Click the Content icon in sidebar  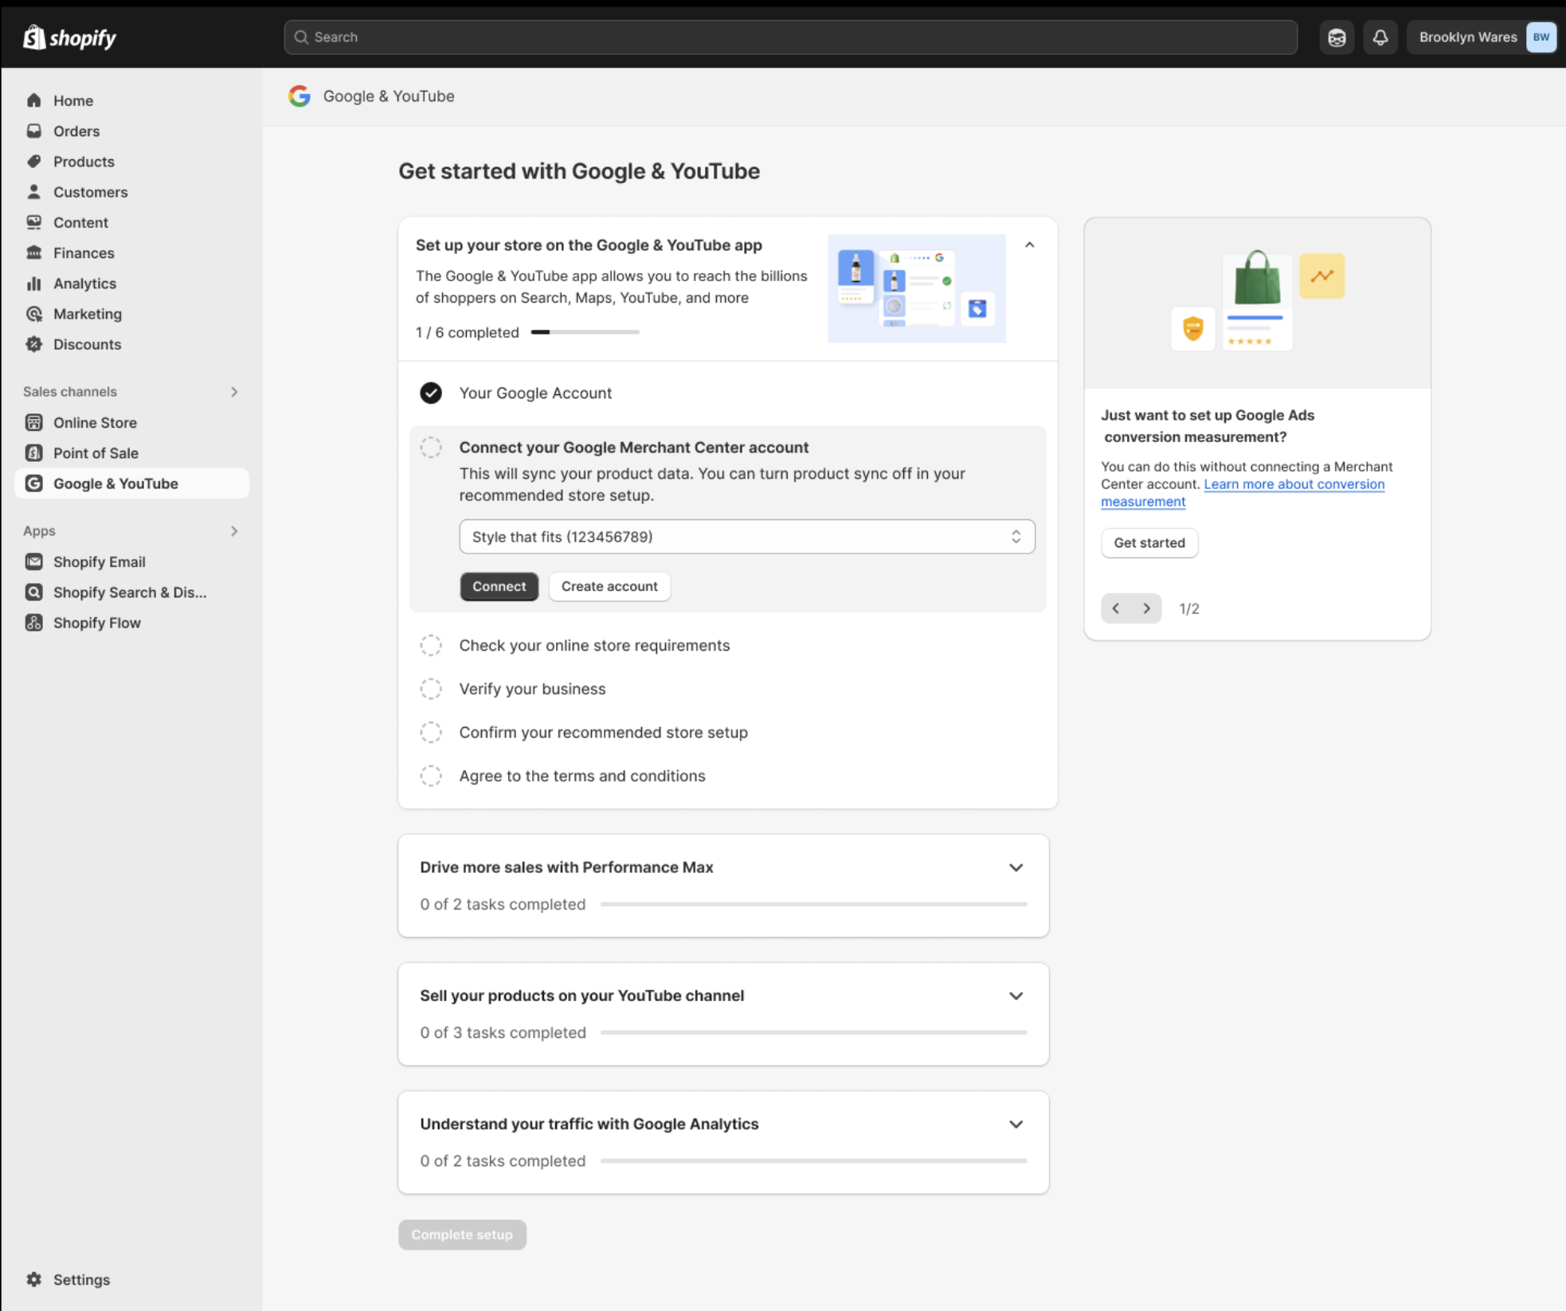pos(33,222)
